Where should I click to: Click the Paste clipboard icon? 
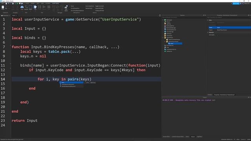pos(3,7)
